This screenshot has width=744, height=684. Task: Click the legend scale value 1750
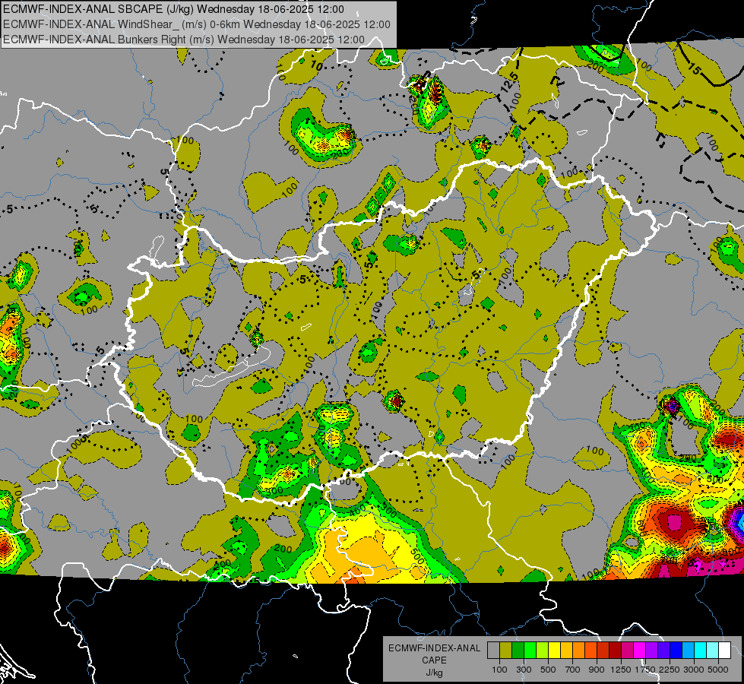click(x=645, y=670)
